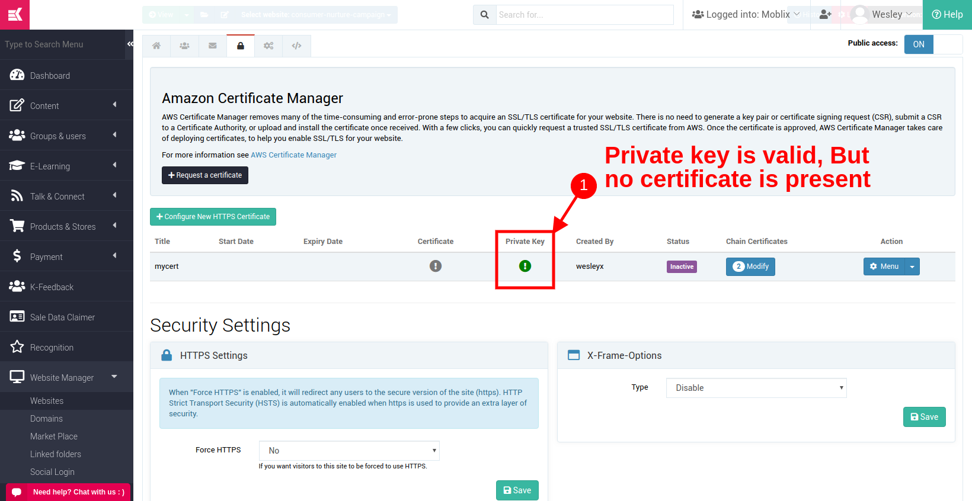The width and height of the screenshot is (972, 501).
Task: Click the Products & Stores cart icon
Action: click(17, 226)
